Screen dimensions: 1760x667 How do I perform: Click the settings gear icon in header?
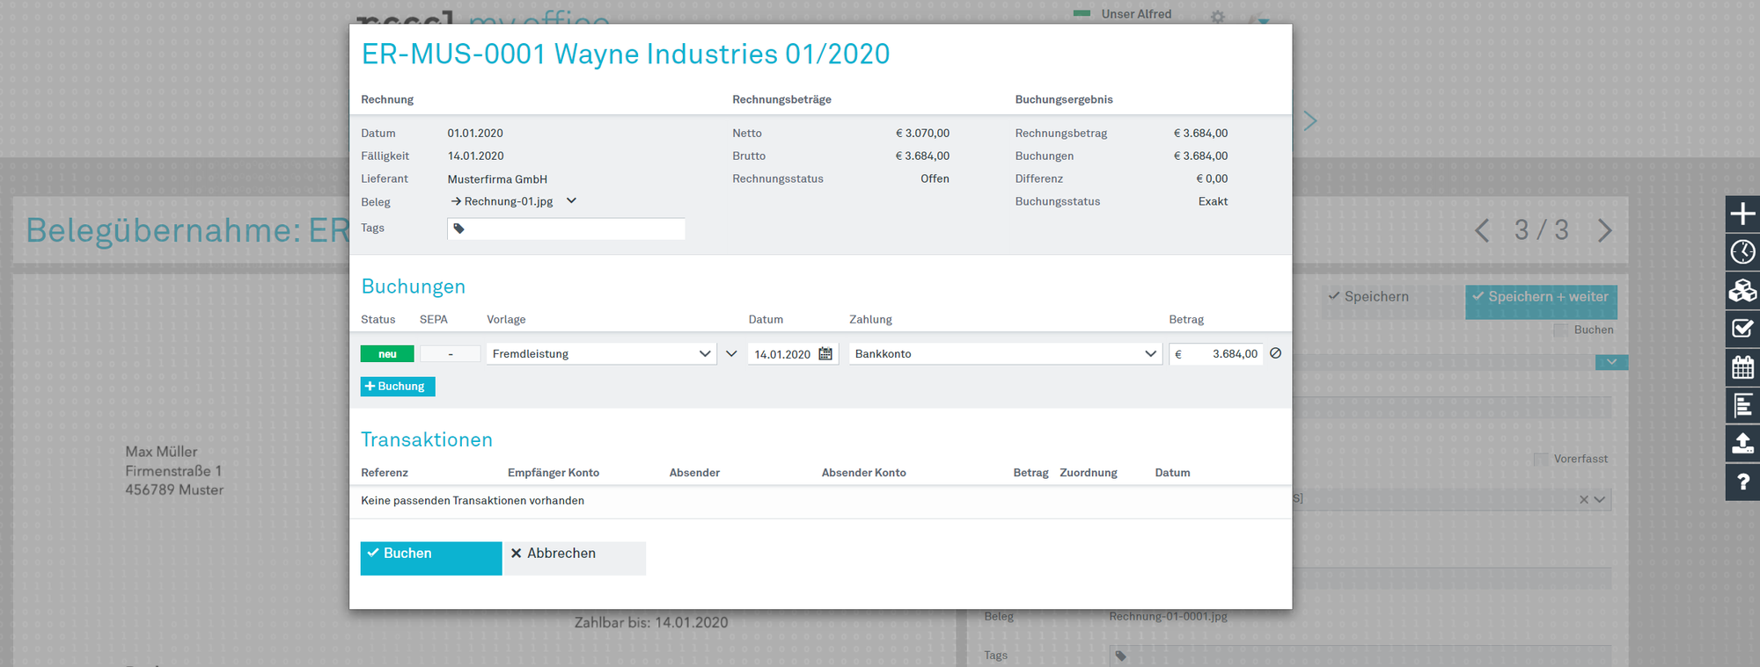[x=1217, y=16]
